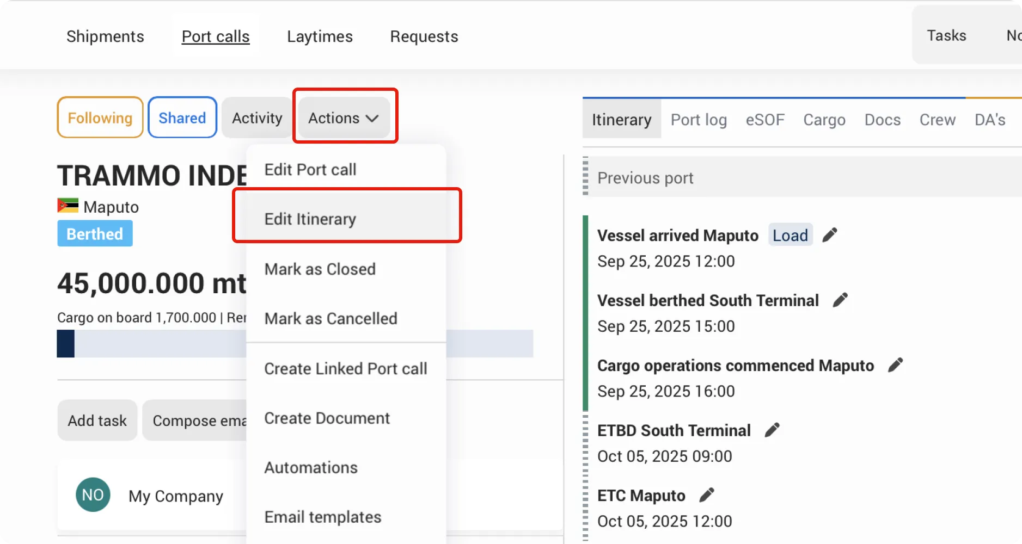Open Automations from Actions menu

pyautogui.click(x=346, y=467)
